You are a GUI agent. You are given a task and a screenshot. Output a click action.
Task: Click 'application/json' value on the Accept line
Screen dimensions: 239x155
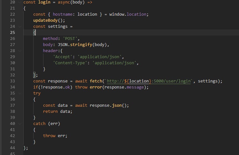(100, 57)
